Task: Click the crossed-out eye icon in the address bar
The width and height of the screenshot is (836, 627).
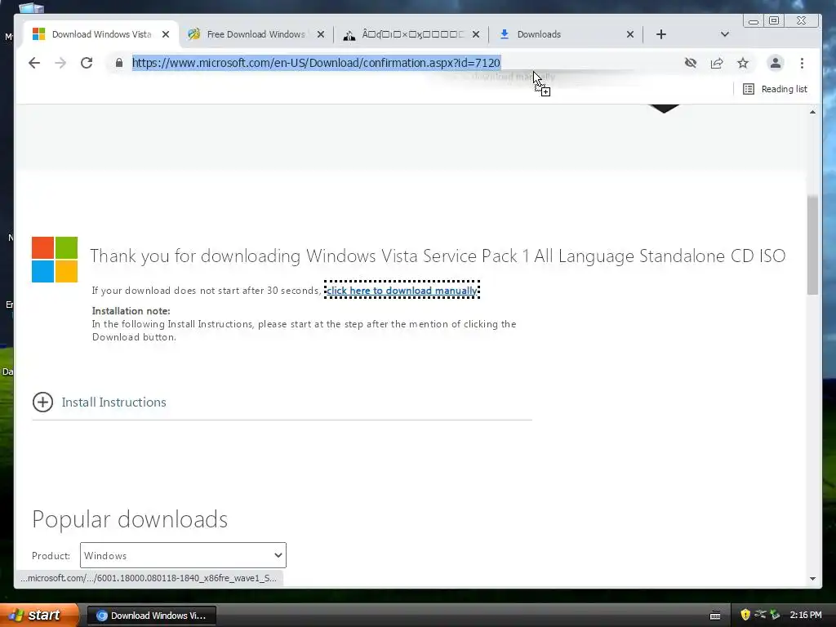Action: [x=691, y=63]
